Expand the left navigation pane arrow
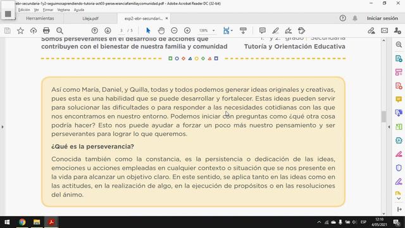The image size is (405, 228). coord(3,127)
